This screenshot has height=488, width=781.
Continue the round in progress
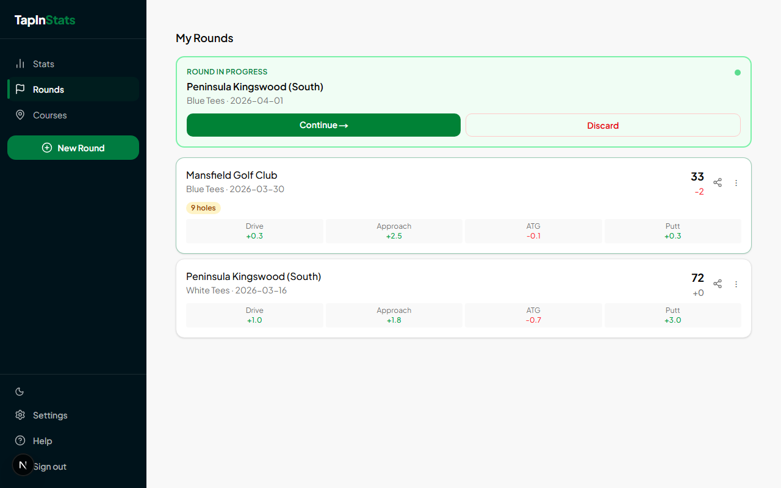323,125
